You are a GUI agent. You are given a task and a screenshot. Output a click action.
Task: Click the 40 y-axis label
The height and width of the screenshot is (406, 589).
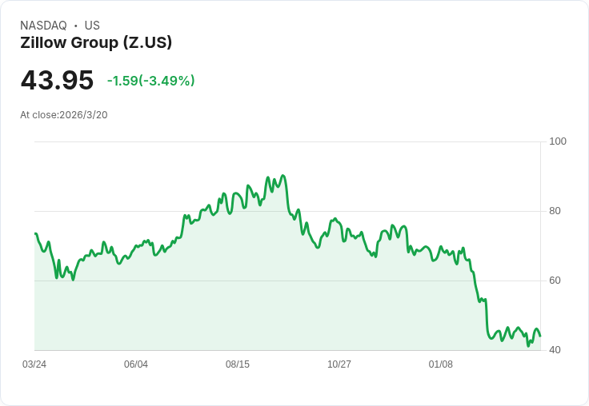pos(555,350)
